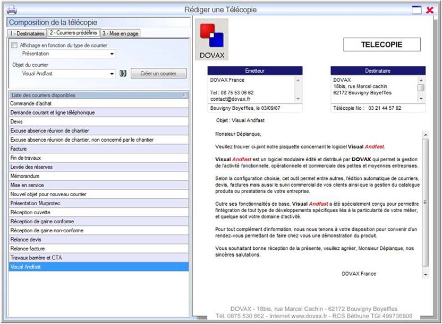Screen dimensions: 442x324
Task: Select Facture in courrier list
Action: (99, 149)
